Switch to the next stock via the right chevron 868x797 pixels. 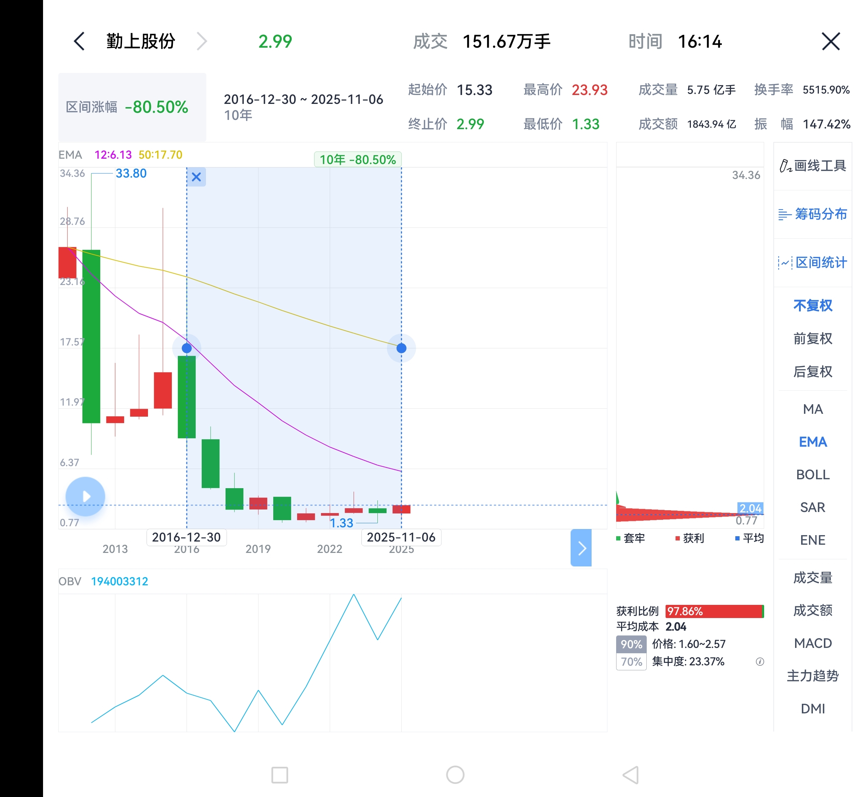point(202,41)
